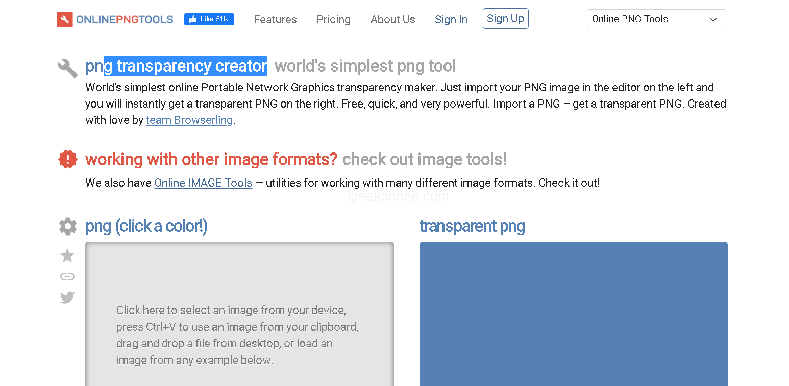This screenshot has width=789, height=386.
Task: Open tool options via the gear icon
Action: pyautogui.click(x=67, y=226)
